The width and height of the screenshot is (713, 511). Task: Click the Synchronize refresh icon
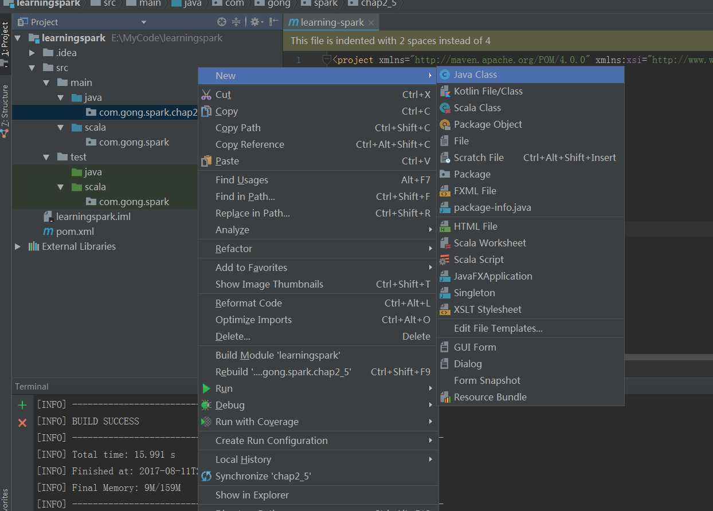pos(206,476)
